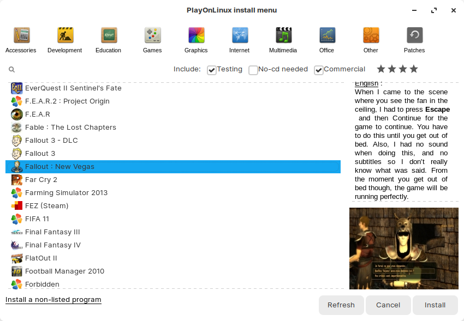Image resolution: width=464 pixels, height=321 pixels.
Task: Choose Far Cry 2 from the list
Action: tap(41, 179)
